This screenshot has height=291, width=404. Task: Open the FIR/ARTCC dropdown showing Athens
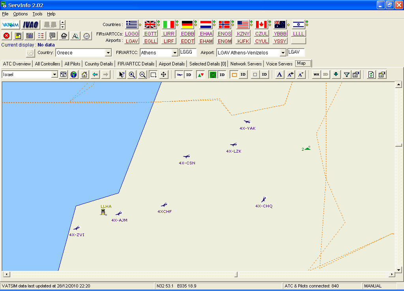pyautogui.click(x=175, y=53)
